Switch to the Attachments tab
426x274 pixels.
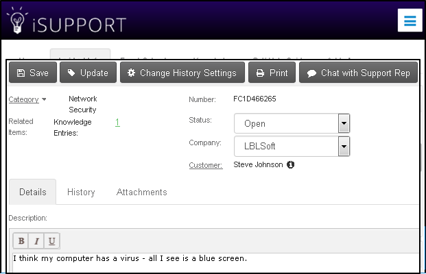pyautogui.click(x=141, y=192)
